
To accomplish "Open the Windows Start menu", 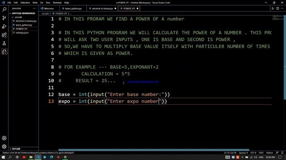I will pyautogui.click(x=3, y=157).
